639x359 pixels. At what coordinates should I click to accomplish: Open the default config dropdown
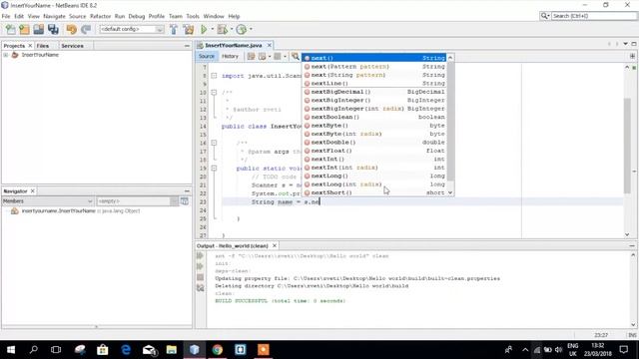pos(132,29)
